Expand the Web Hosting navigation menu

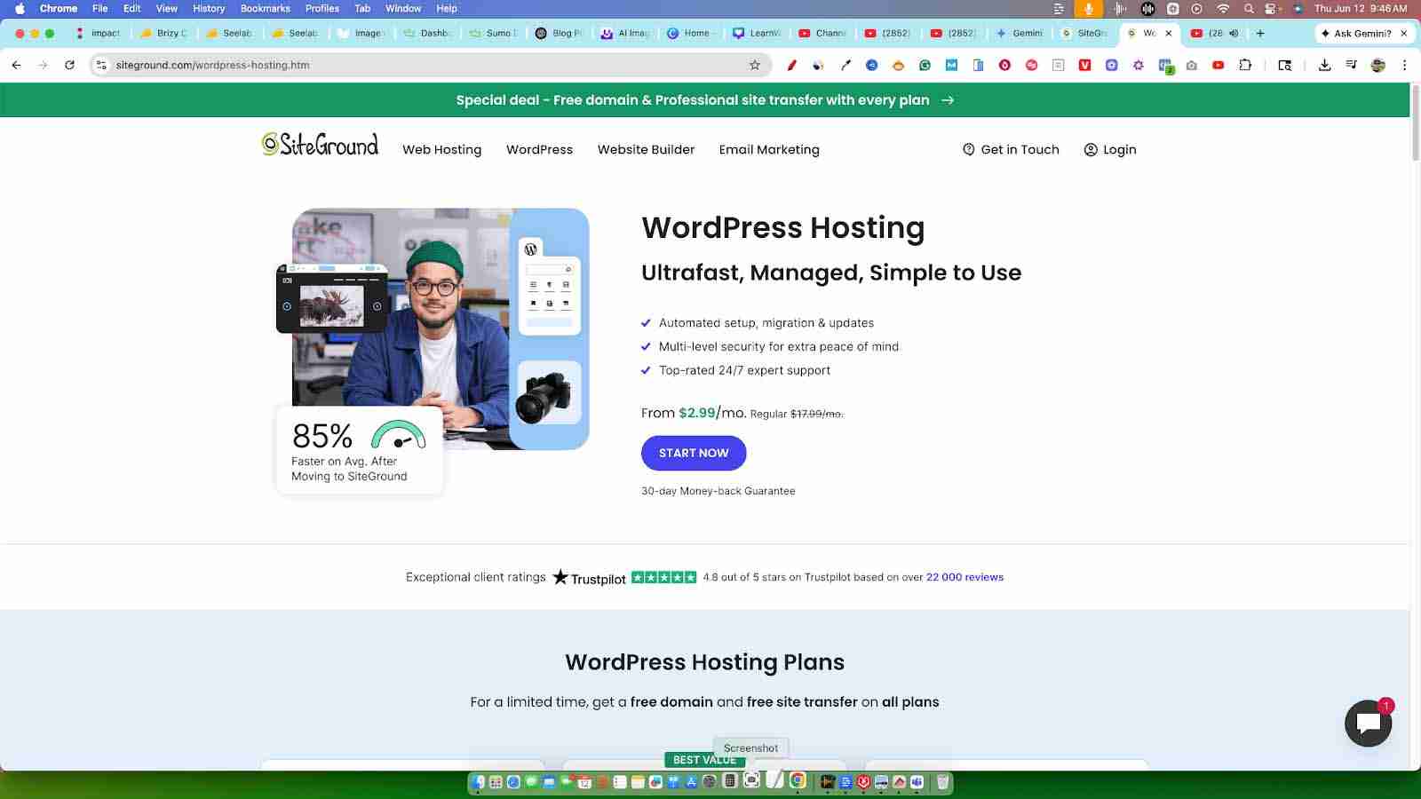(441, 150)
